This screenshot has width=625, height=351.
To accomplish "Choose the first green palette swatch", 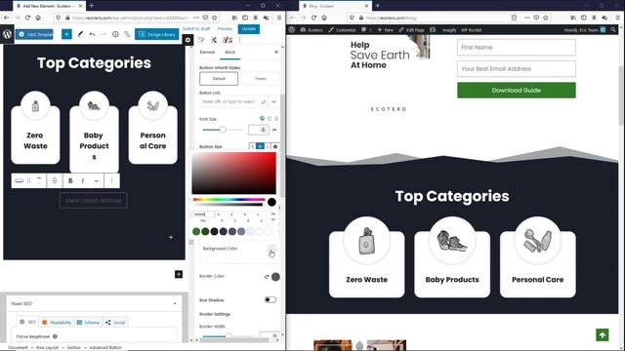I will click(196, 231).
